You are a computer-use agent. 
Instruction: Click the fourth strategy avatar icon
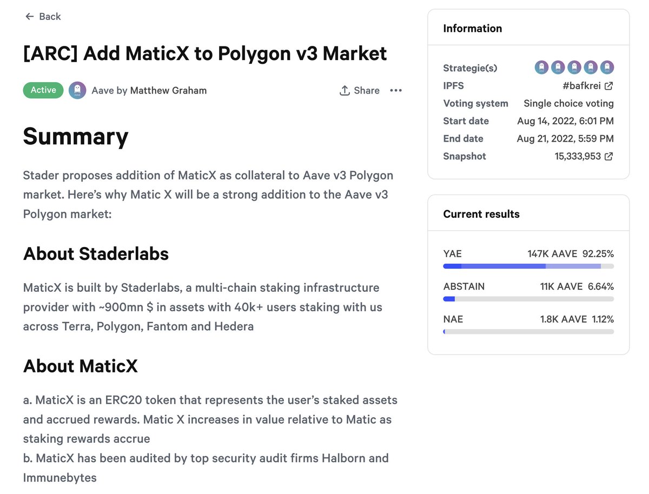[x=591, y=68]
